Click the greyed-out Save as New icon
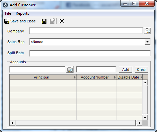Image resolution: width=157 pixels, height=132 pixels. 52,21
